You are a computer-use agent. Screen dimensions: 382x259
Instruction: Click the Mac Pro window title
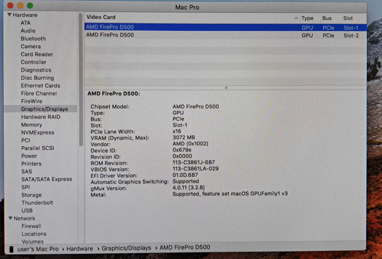tap(187, 7)
